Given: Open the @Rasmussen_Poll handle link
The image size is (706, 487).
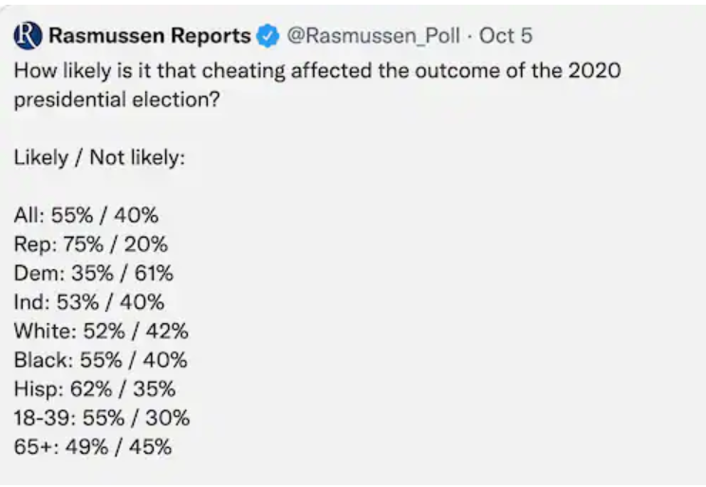Looking at the screenshot, I should [372, 37].
